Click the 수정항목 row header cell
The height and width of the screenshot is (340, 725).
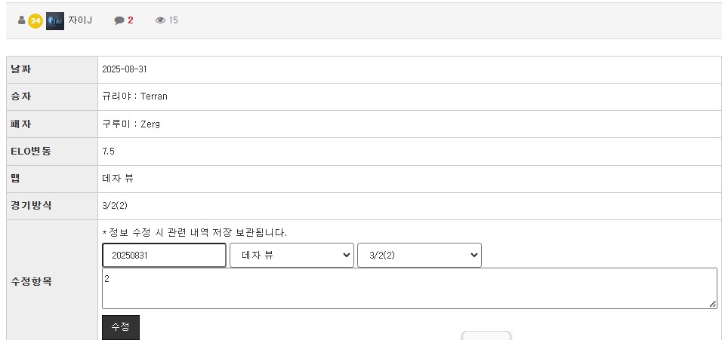(x=52, y=281)
